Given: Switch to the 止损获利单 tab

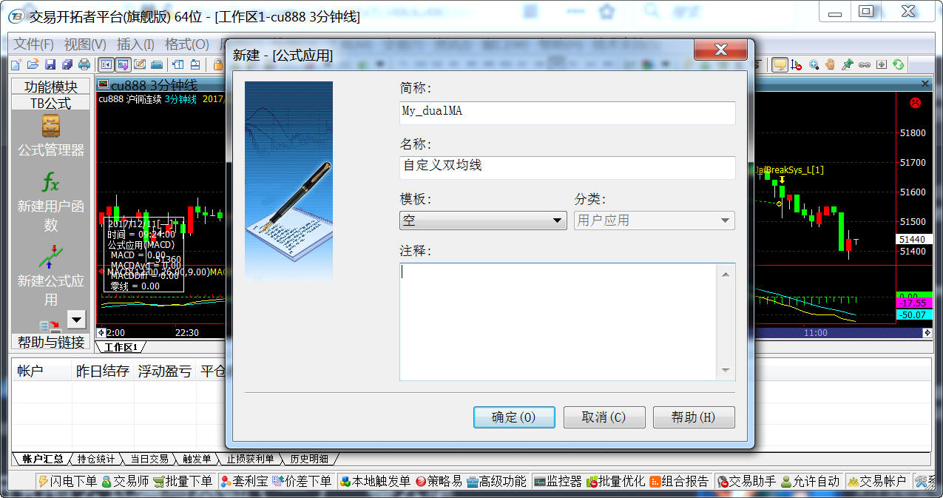Looking at the screenshot, I should [x=249, y=460].
